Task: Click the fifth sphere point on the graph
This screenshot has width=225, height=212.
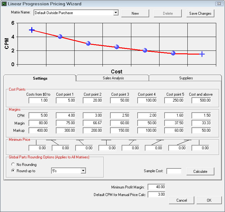Action: [x=173, y=53]
